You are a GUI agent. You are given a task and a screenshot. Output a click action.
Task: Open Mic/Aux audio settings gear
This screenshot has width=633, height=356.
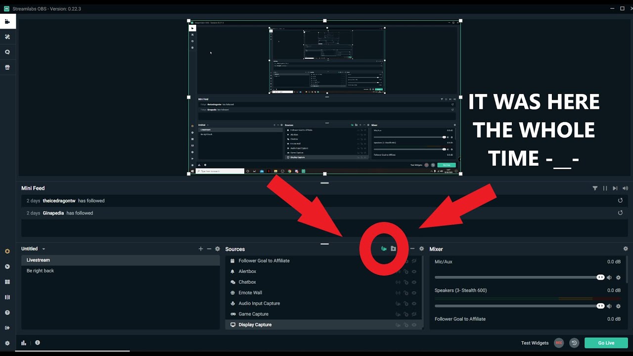coord(618,277)
